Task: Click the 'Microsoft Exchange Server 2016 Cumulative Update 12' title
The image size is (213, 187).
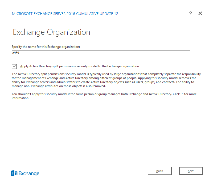Action: tap(65, 14)
